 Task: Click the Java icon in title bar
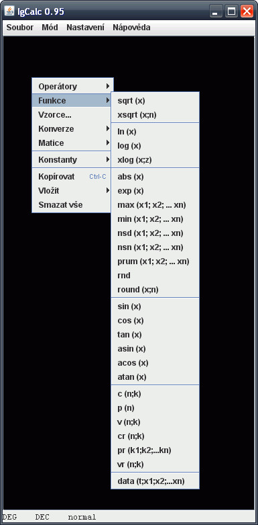9,11
